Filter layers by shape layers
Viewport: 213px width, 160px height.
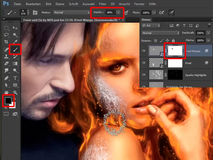click(191, 25)
